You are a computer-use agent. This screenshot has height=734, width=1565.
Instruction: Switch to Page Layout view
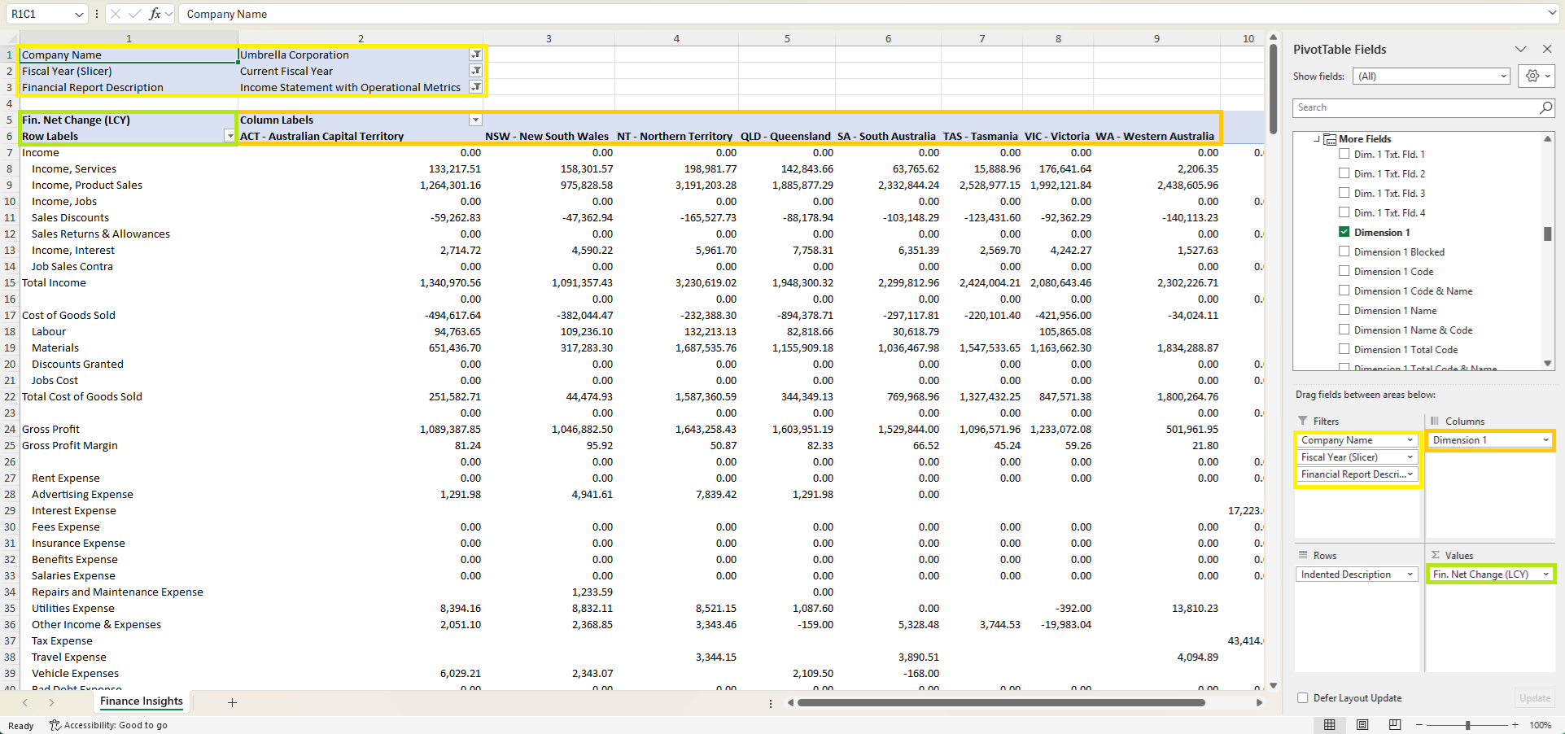[x=1362, y=724]
